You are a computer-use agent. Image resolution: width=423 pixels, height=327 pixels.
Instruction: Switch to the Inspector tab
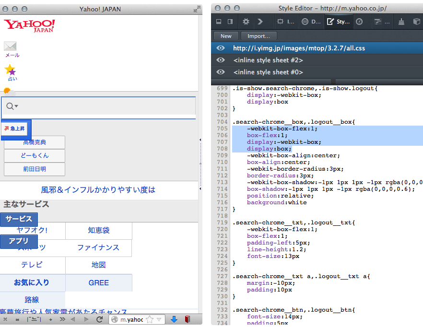(285, 22)
